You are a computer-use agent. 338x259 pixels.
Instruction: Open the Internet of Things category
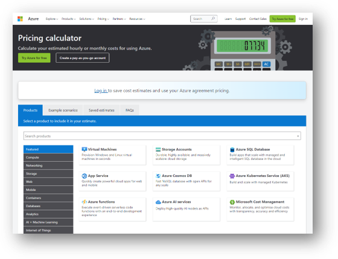[x=48, y=230]
